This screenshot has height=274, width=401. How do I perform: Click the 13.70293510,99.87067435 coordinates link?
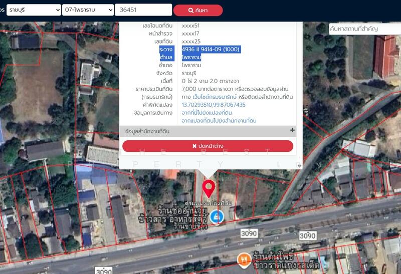click(214, 105)
